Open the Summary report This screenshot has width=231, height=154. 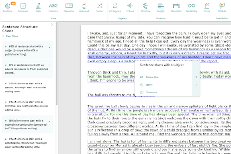pyautogui.click(x=23, y=7)
